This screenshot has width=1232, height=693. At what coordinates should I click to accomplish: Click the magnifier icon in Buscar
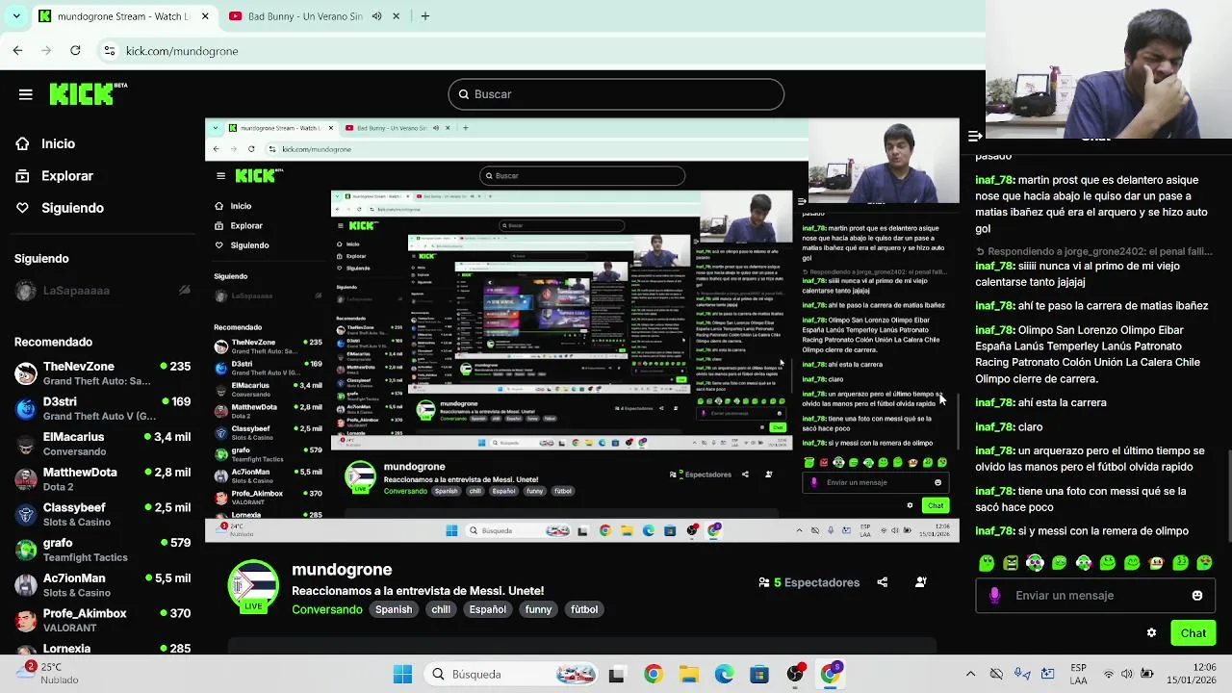(x=464, y=94)
